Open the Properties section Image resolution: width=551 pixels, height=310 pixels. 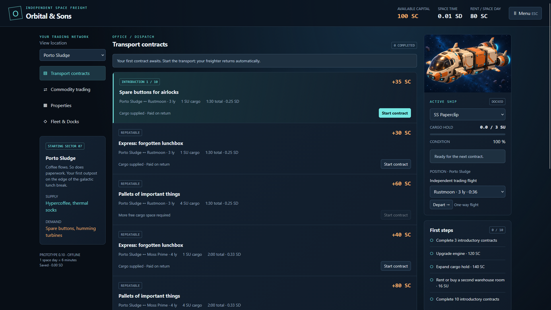pos(73,106)
